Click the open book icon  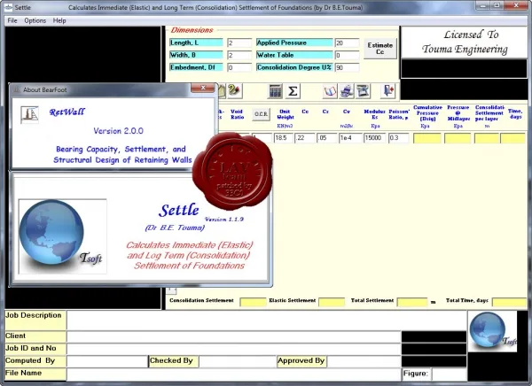click(330, 91)
